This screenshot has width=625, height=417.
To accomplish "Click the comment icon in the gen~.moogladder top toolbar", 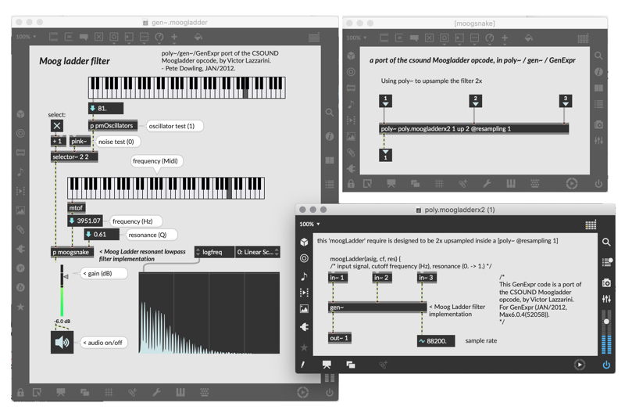I will point(84,37).
